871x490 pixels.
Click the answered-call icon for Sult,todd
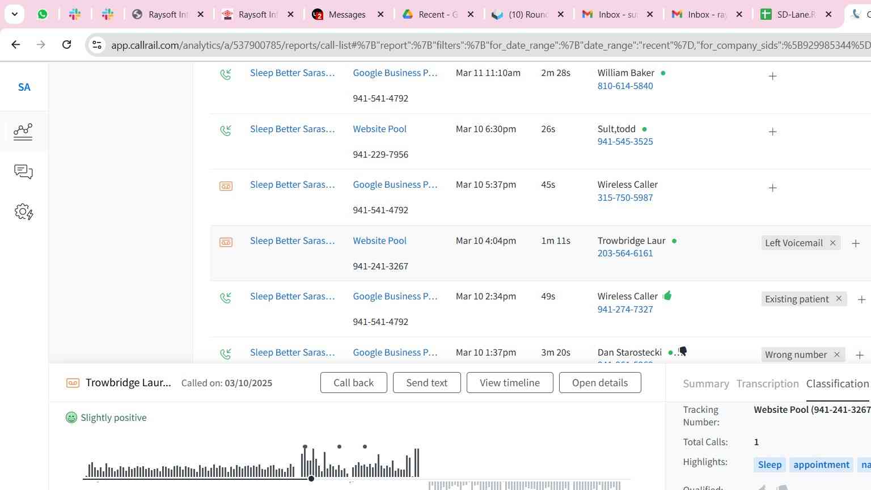pos(226,130)
